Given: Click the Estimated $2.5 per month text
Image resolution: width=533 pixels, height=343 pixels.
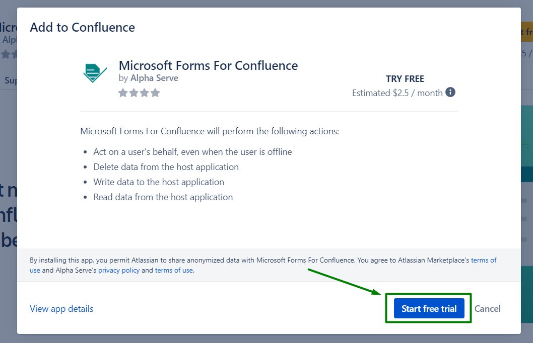Looking at the screenshot, I should tap(397, 93).
